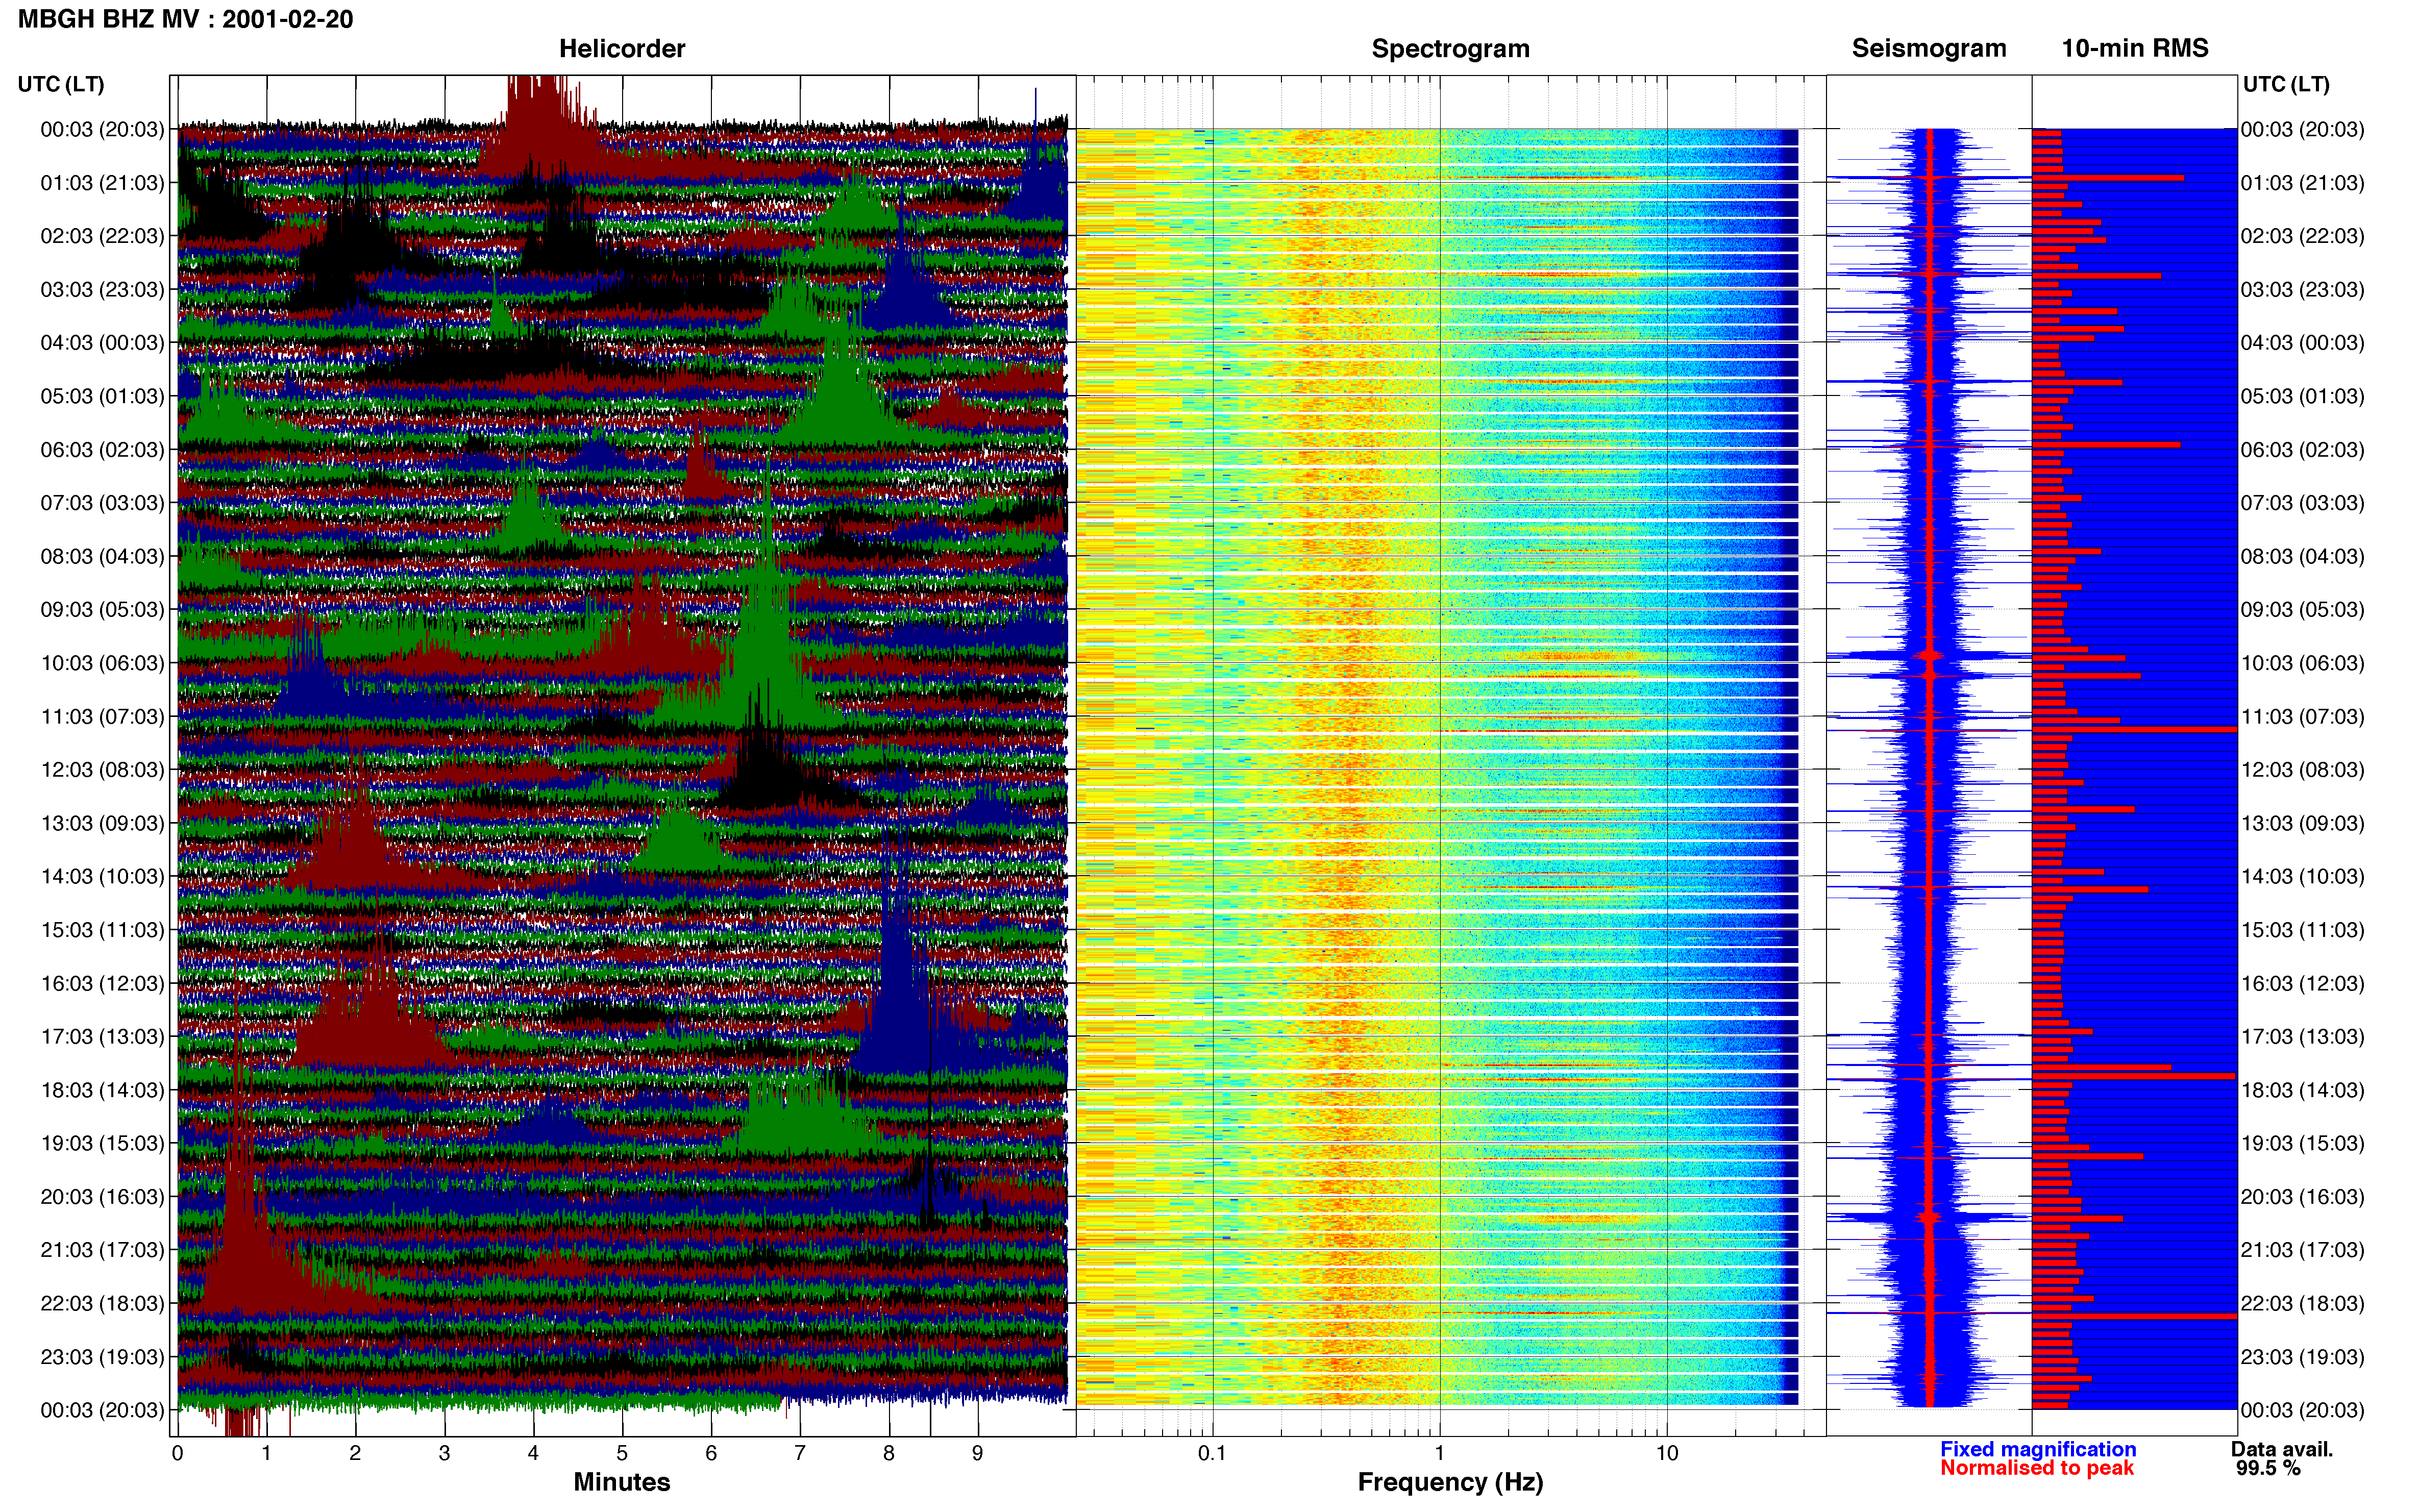Click '12:03 (08:03)' on the helicorder time axis
The image size is (2419, 1512).
pos(102,770)
